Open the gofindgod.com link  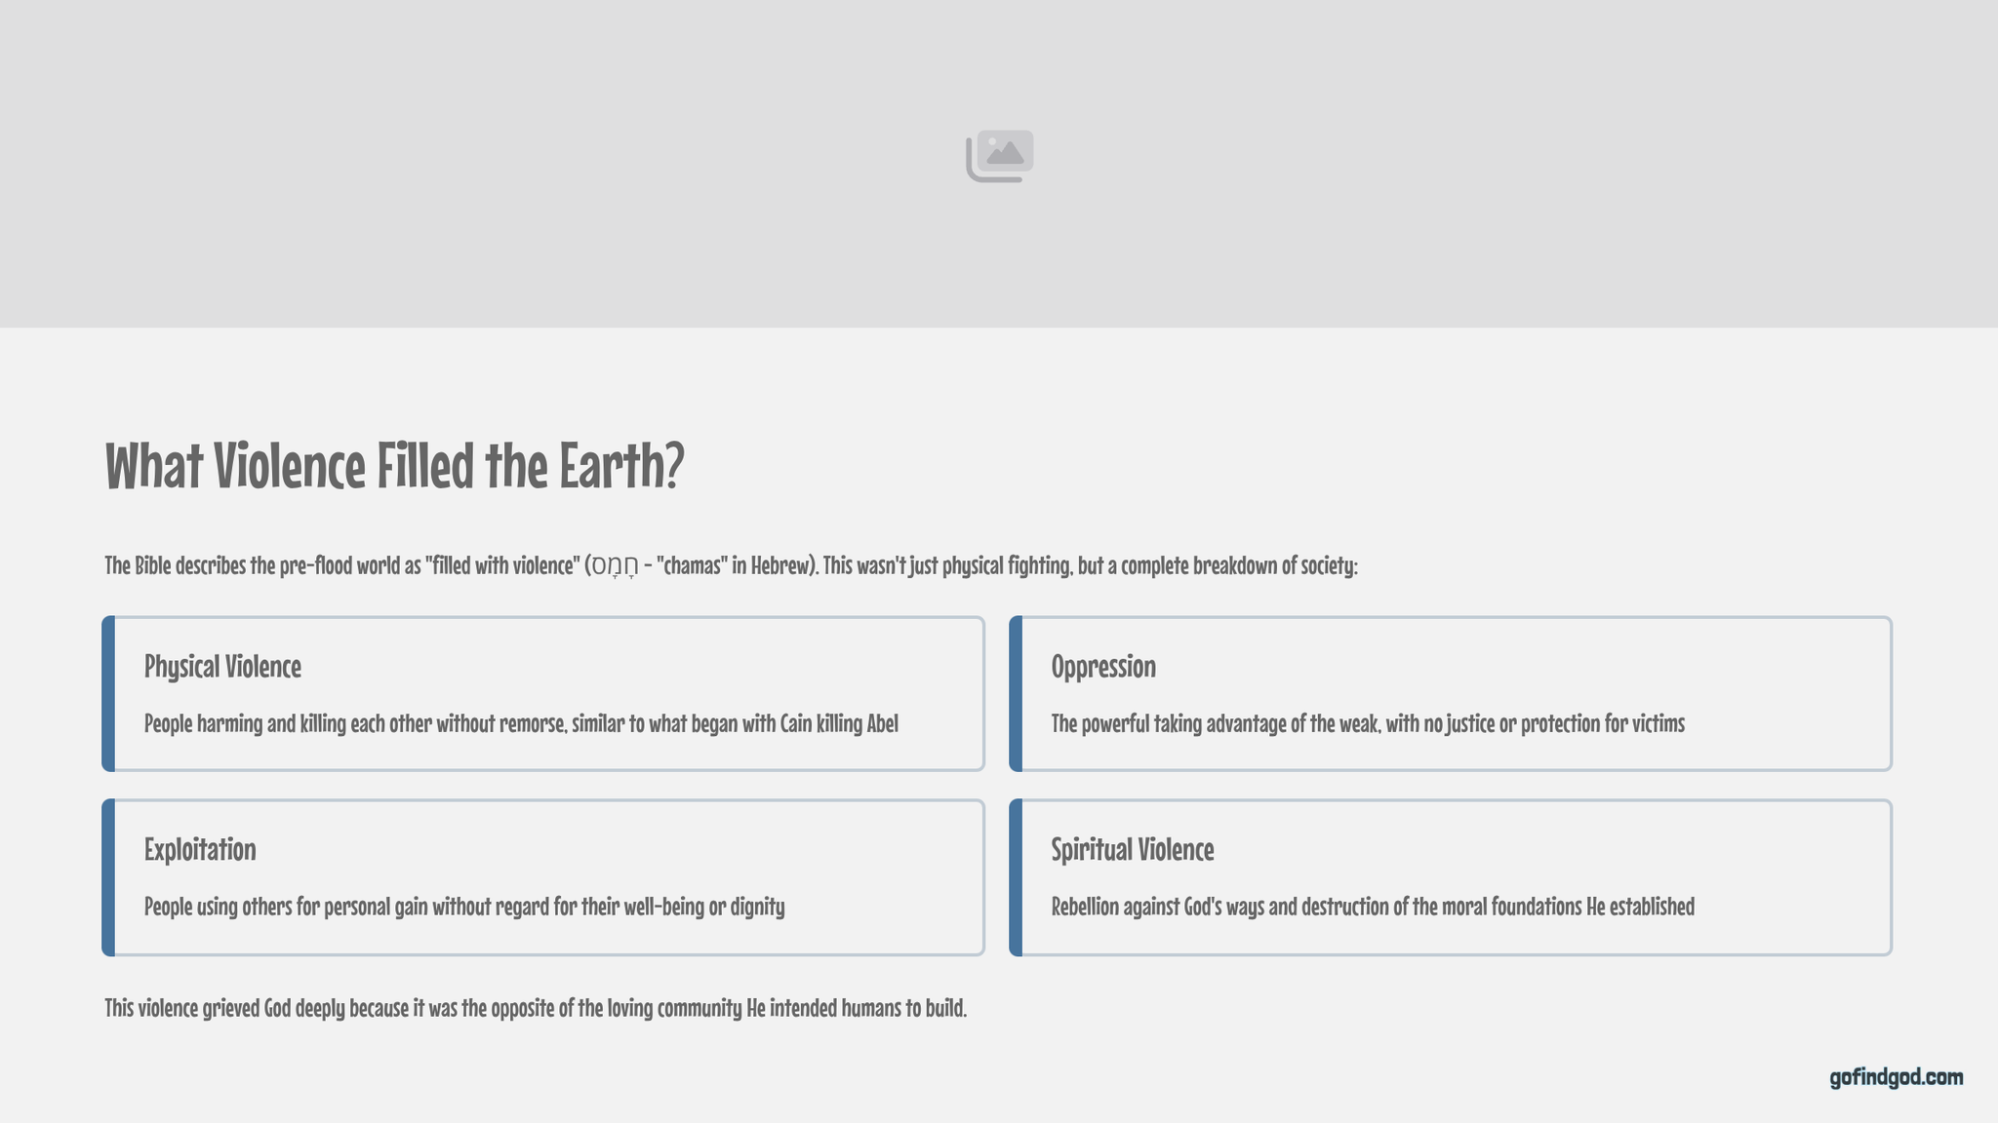(x=1896, y=1077)
